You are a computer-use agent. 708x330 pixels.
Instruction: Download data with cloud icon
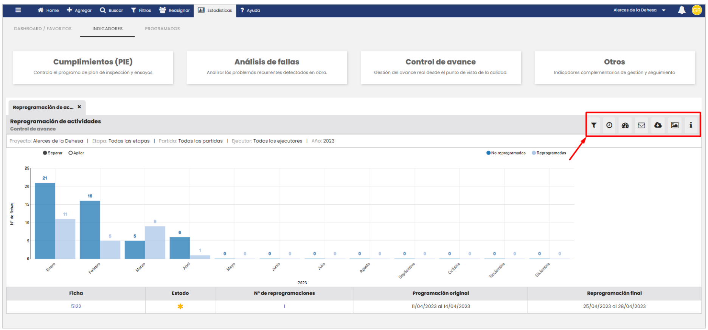point(658,125)
